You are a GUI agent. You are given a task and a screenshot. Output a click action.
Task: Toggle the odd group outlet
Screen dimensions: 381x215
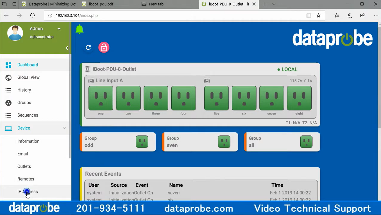[x=142, y=142]
